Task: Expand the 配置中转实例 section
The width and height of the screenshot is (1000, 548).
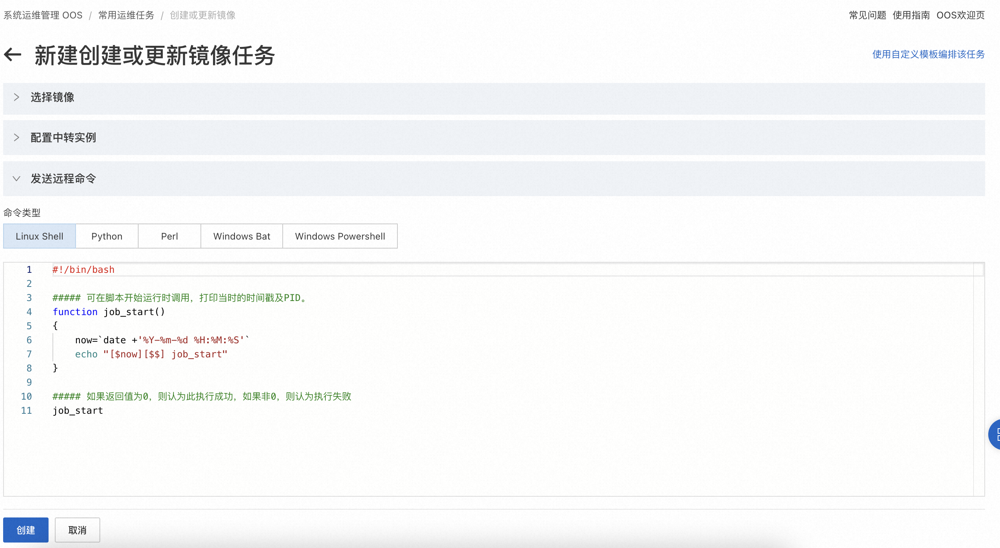Action: click(x=63, y=138)
